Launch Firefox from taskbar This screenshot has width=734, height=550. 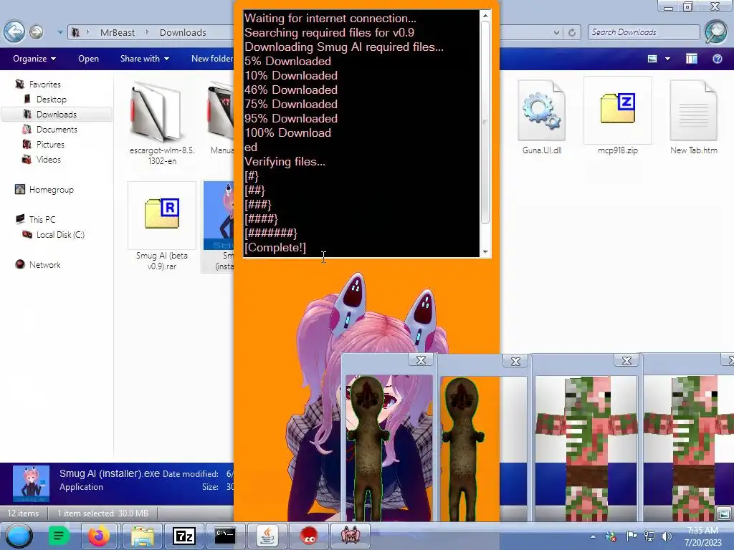click(99, 536)
